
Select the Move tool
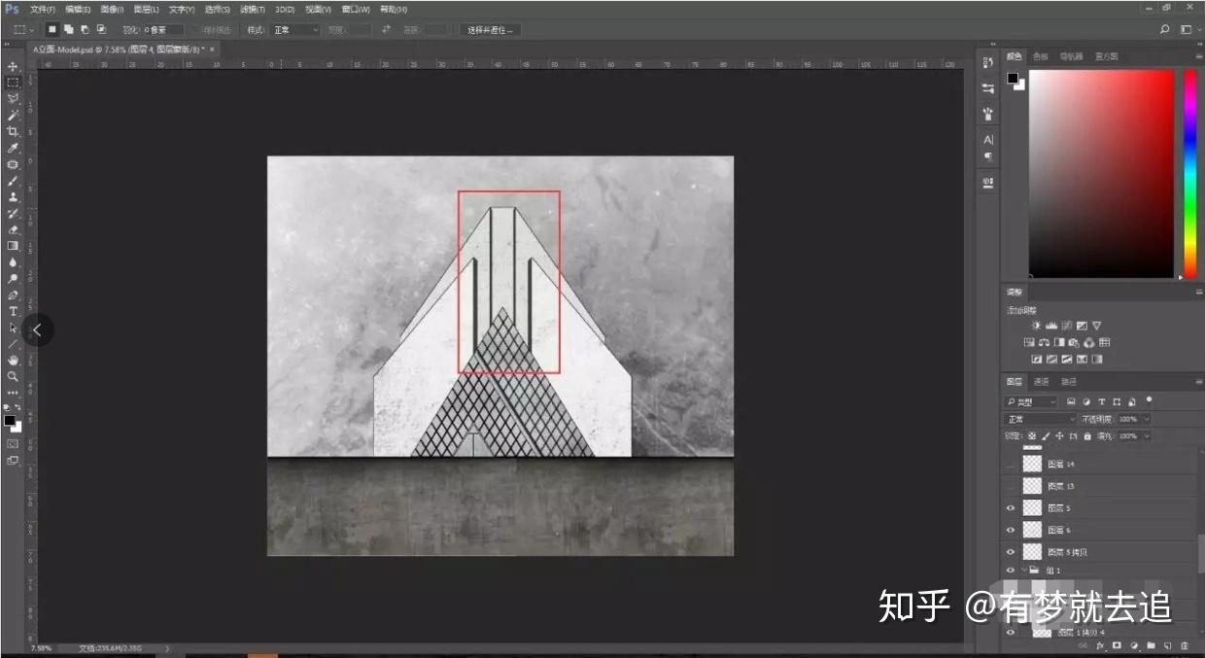click(x=13, y=66)
